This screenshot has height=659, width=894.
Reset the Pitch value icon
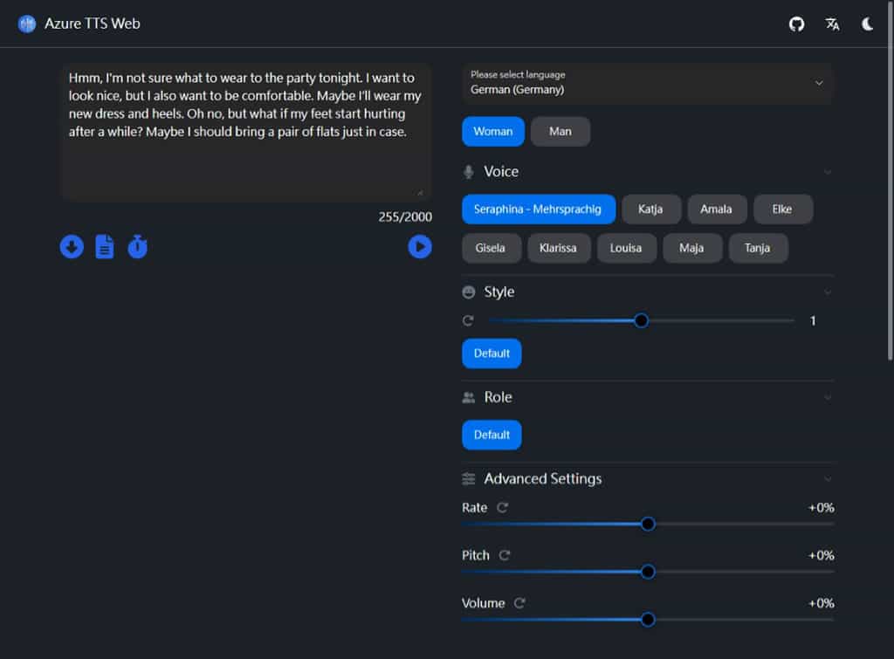pos(505,555)
